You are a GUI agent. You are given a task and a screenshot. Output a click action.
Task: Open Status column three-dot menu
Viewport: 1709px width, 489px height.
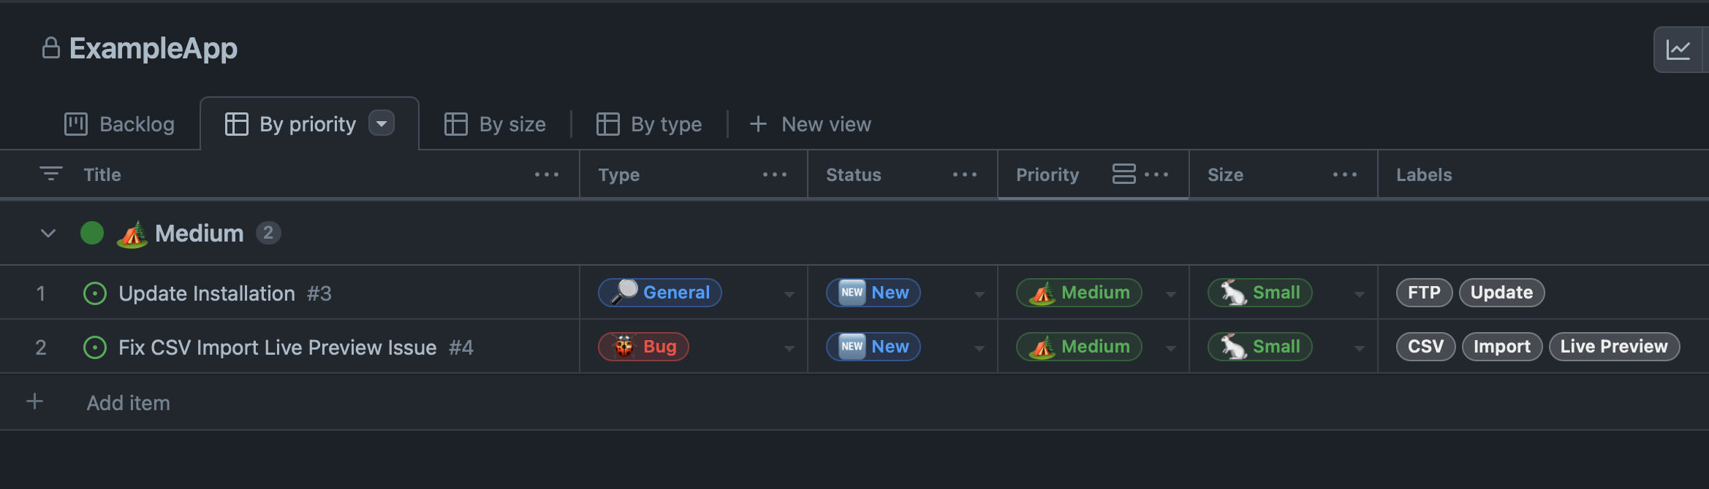tap(964, 174)
